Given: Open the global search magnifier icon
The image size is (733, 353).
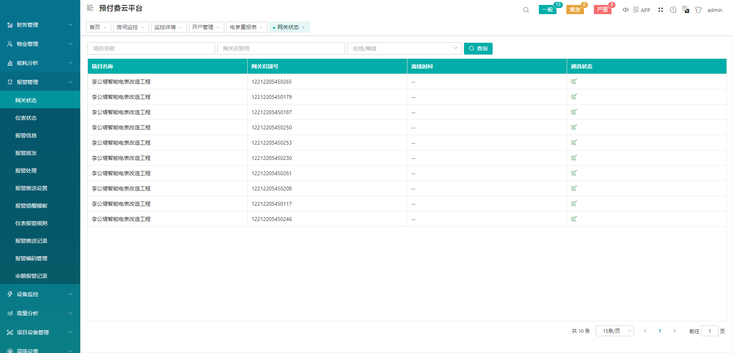Looking at the screenshot, I should (x=526, y=10).
